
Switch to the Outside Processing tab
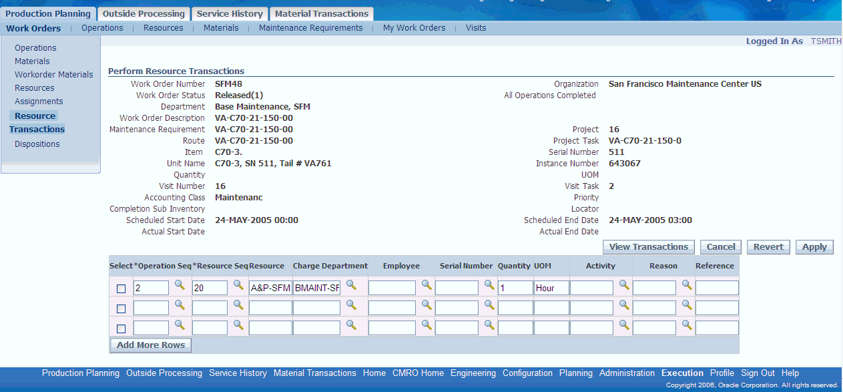coord(144,13)
